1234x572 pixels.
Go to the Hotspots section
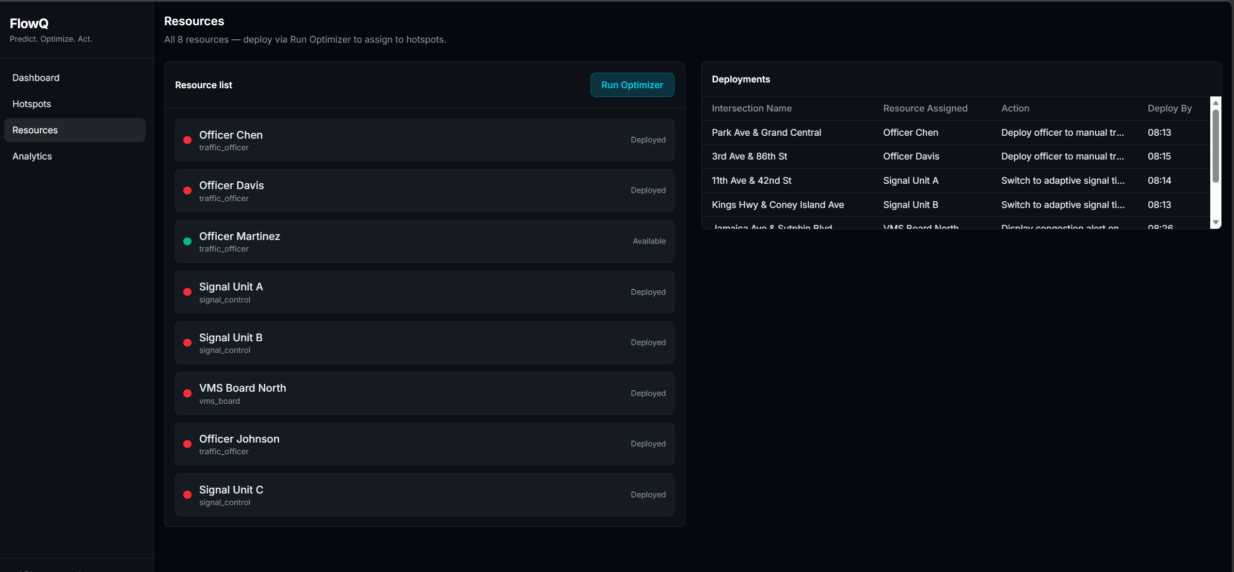click(x=32, y=104)
